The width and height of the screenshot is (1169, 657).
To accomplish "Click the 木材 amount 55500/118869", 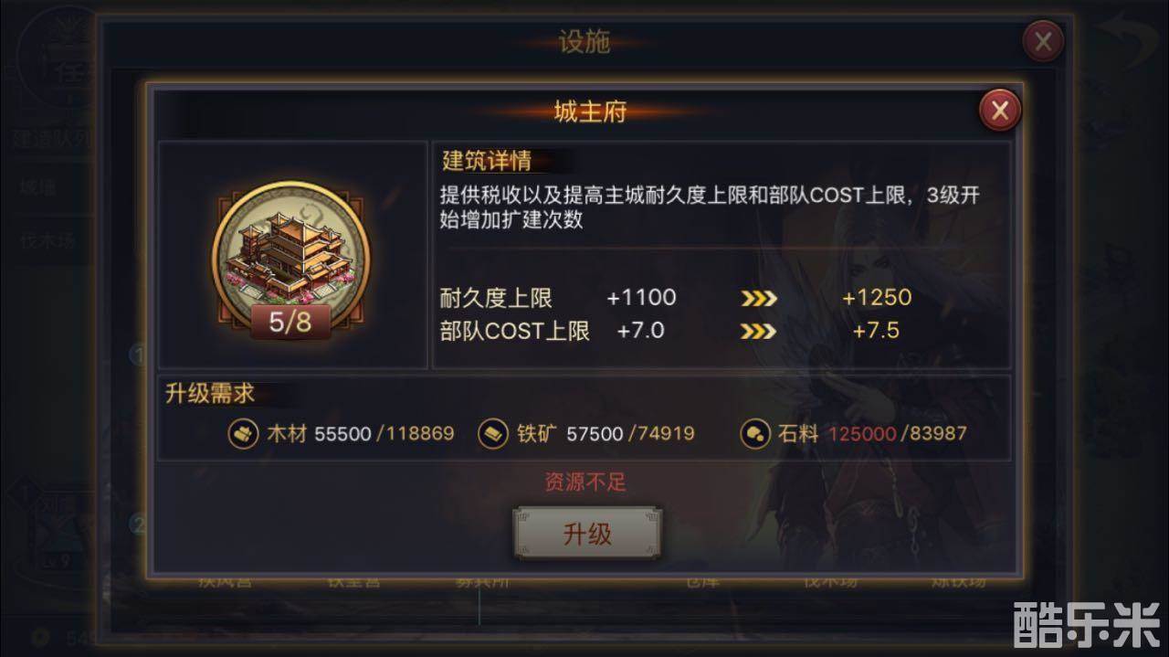I will 384,433.
